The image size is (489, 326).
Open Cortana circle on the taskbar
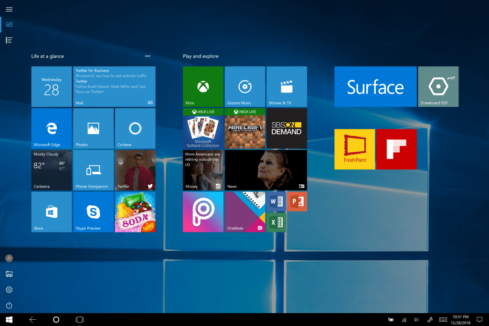coord(56,319)
